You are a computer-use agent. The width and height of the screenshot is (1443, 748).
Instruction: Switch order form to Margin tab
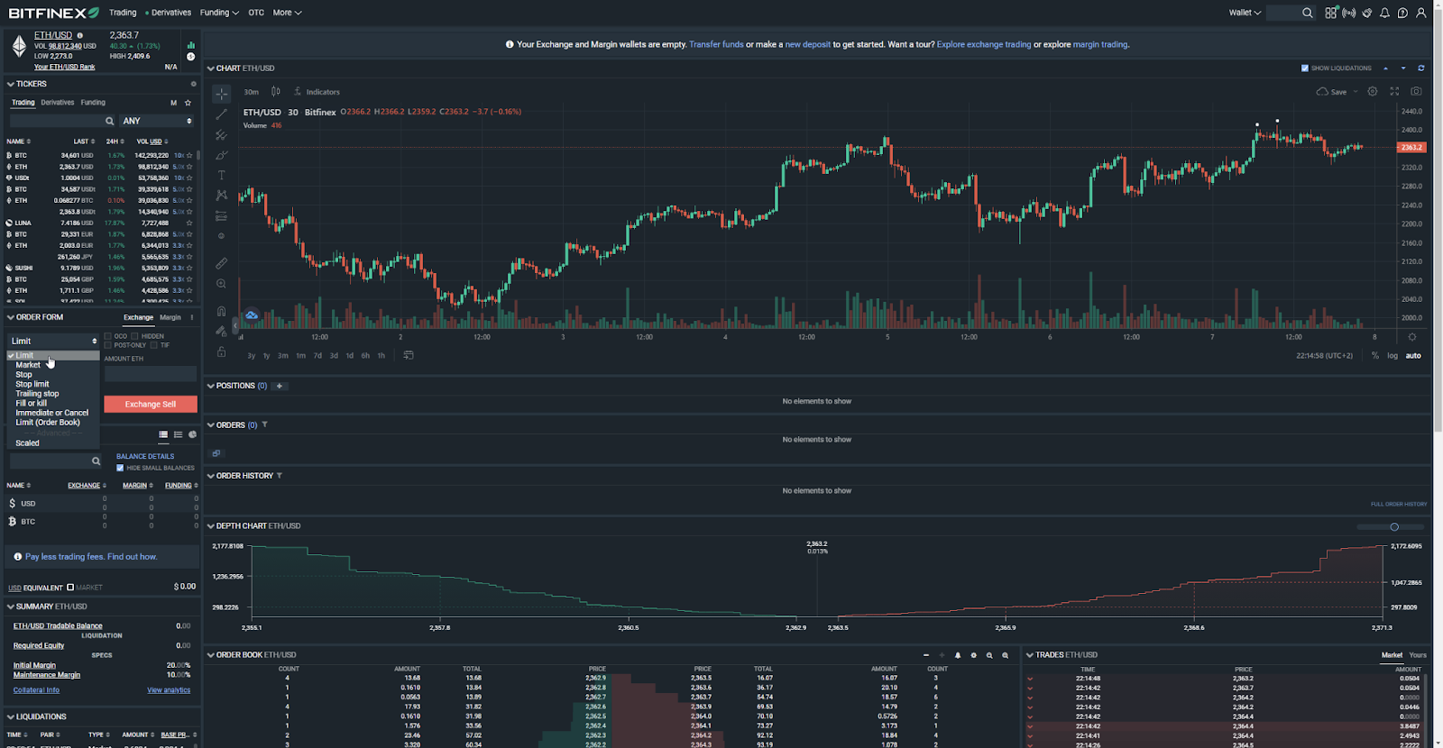coord(170,317)
